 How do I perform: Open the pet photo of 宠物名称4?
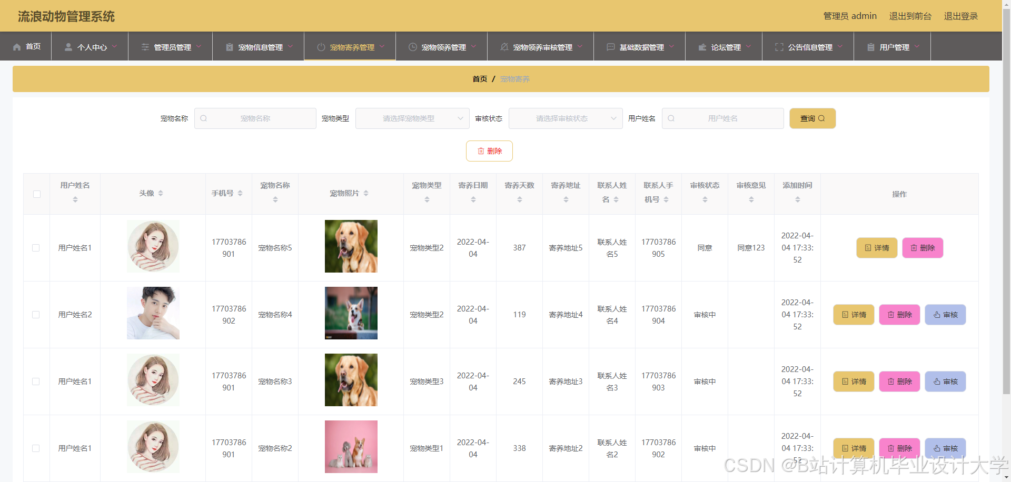pos(351,313)
